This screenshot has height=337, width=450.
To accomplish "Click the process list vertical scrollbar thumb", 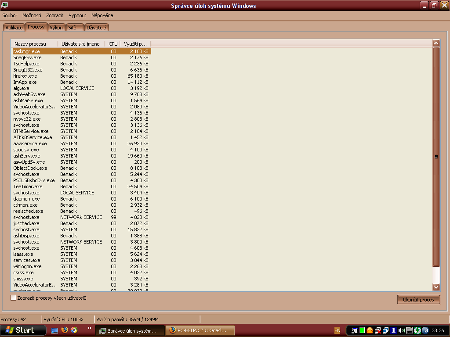I will point(436,157).
